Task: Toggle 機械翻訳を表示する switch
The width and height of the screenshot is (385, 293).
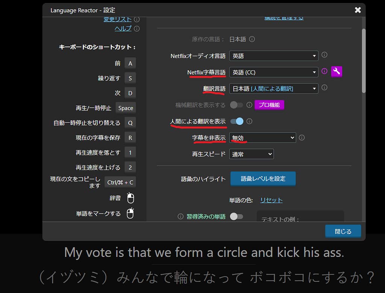Action: (x=236, y=105)
